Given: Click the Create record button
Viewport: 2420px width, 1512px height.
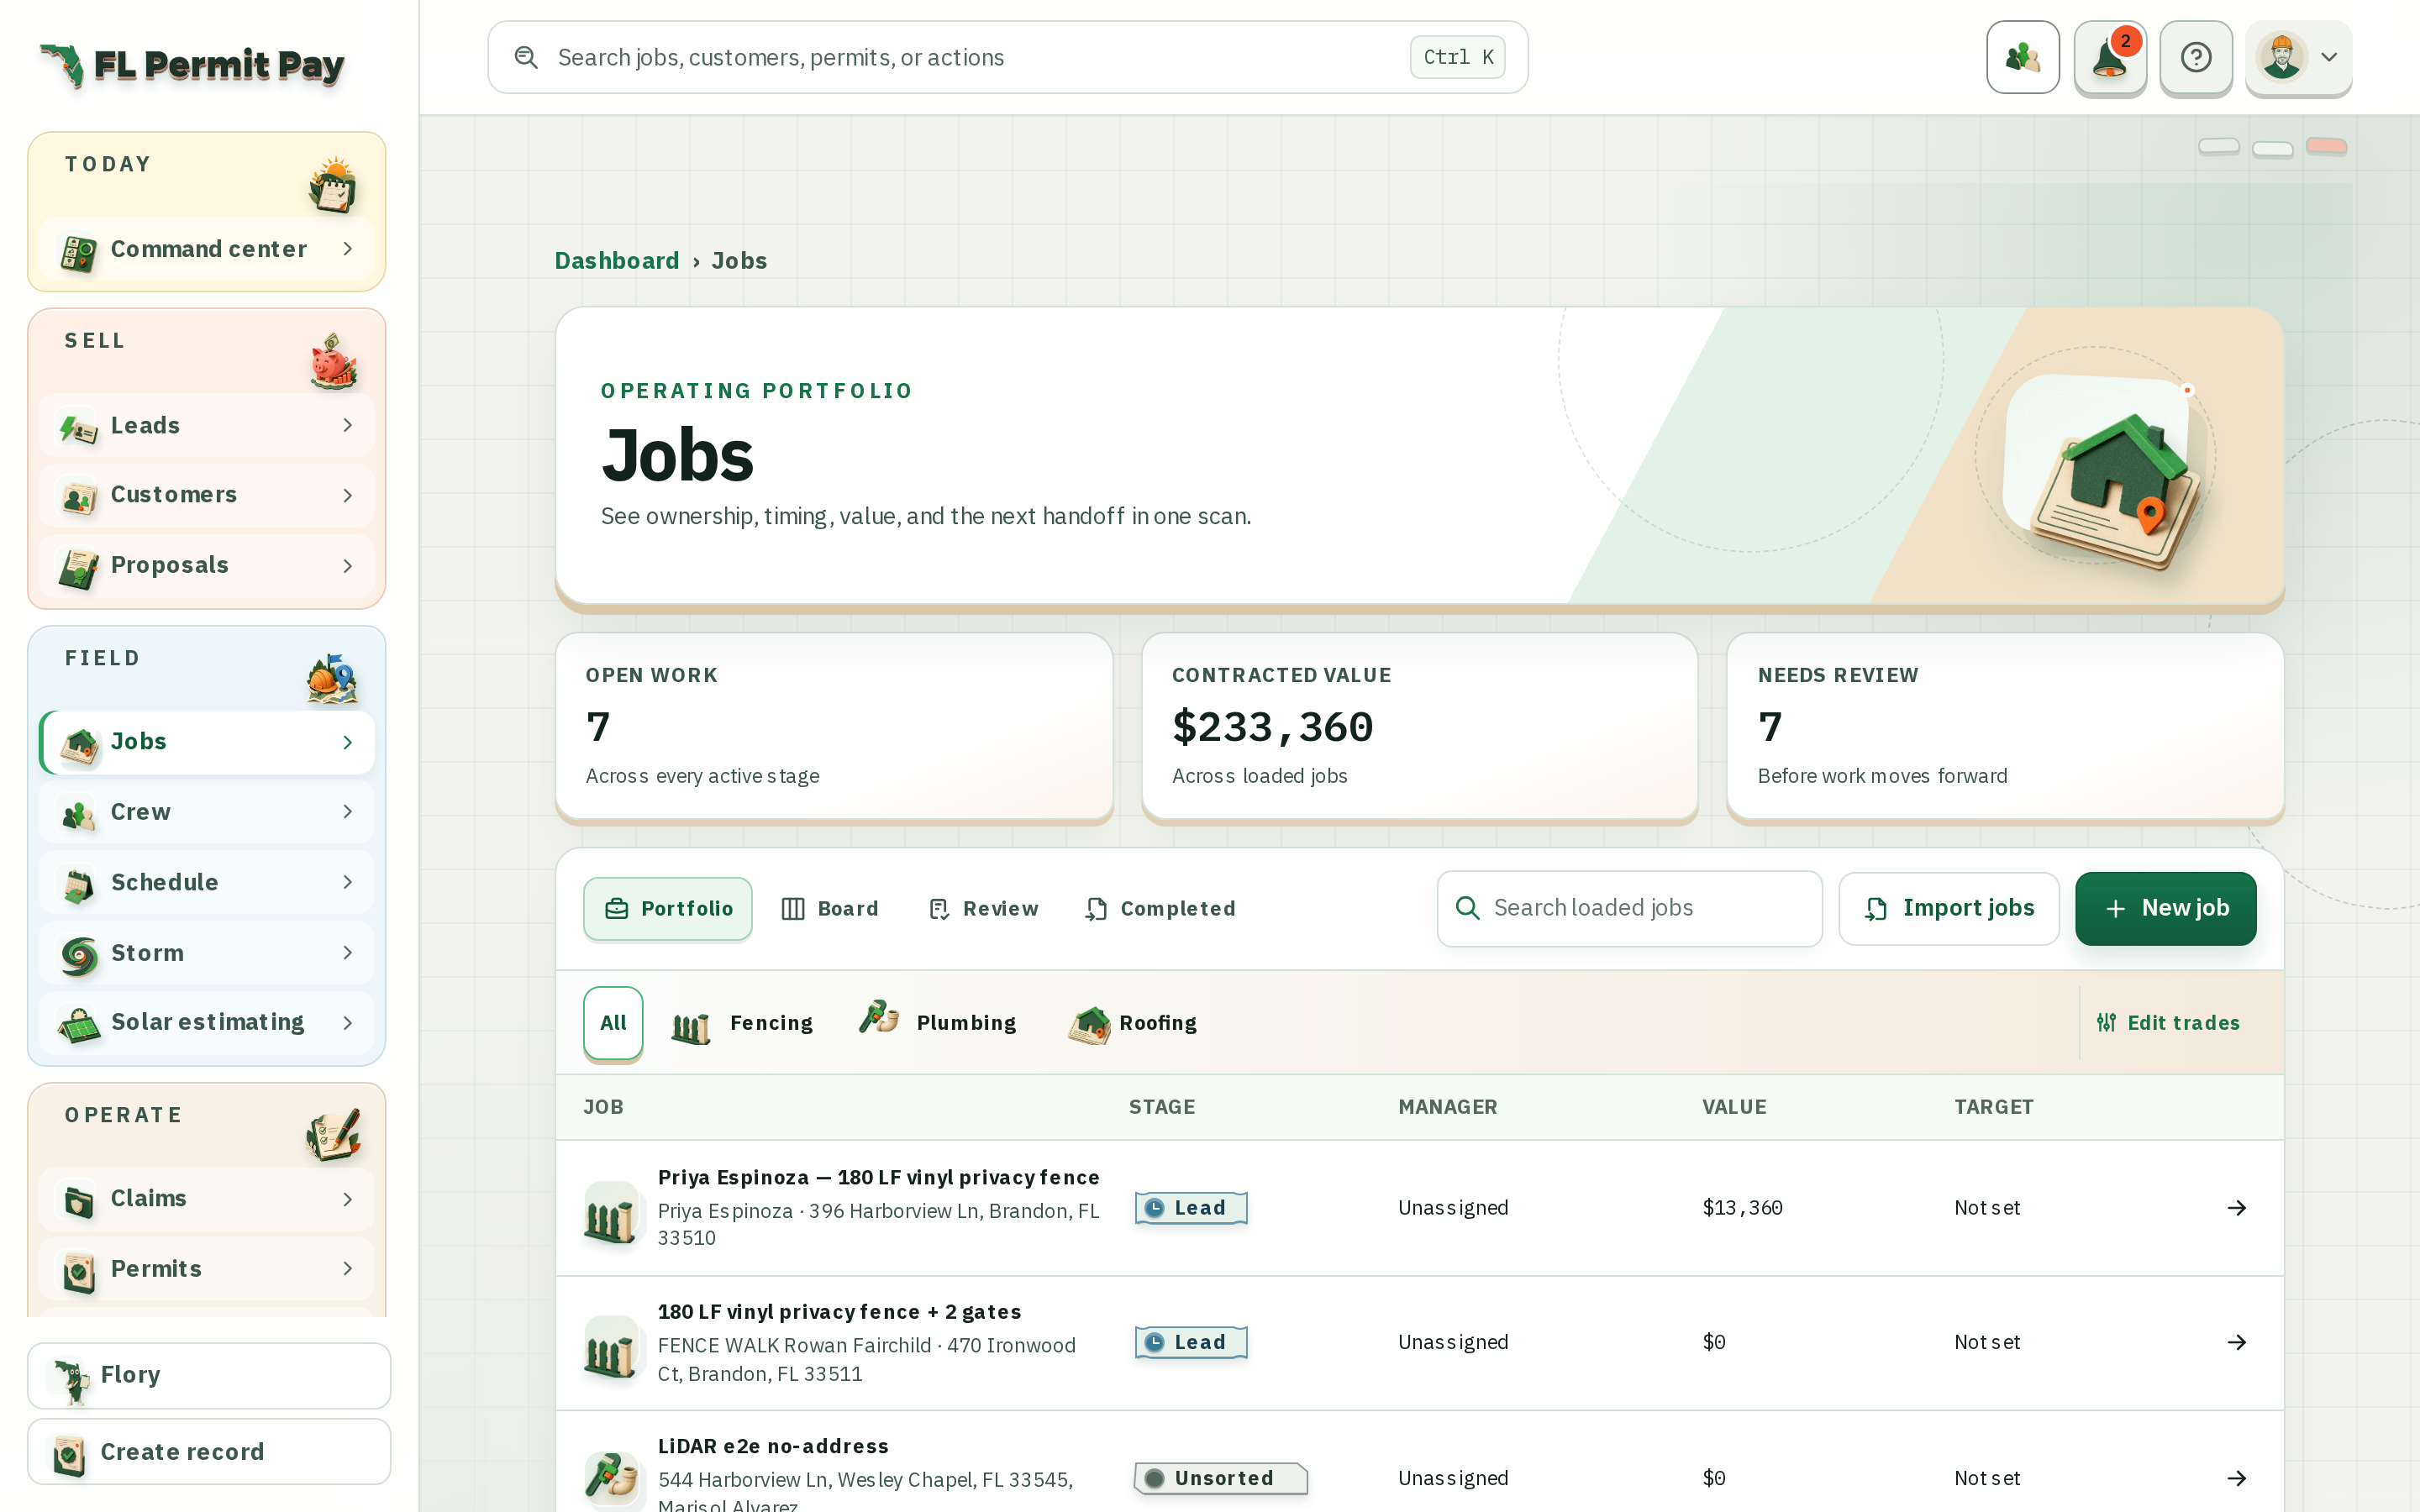Looking at the screenshot, I should pyautogui.click(x=209, y=1452).
